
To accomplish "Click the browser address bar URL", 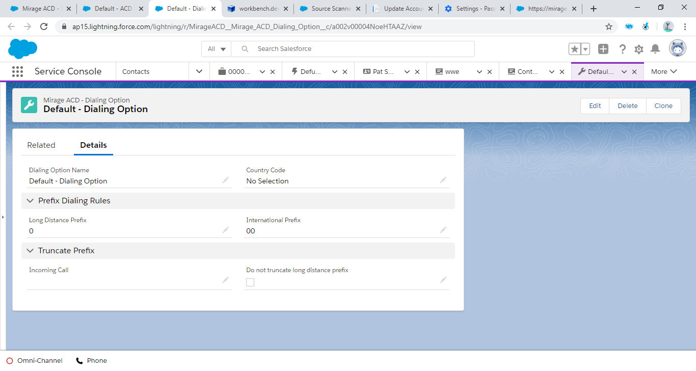I will pos(247,26).
